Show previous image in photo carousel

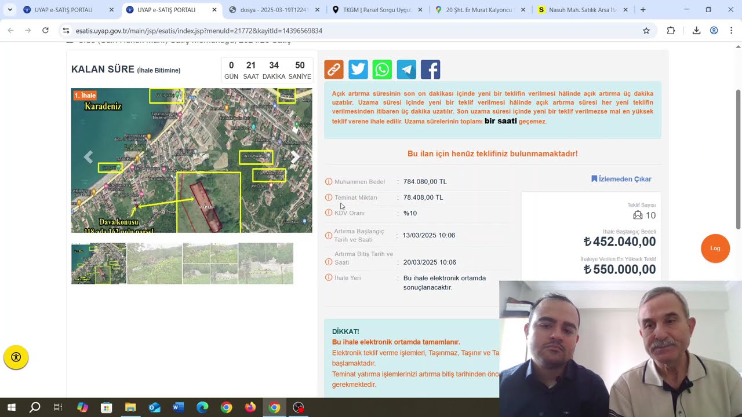point(88,157)
